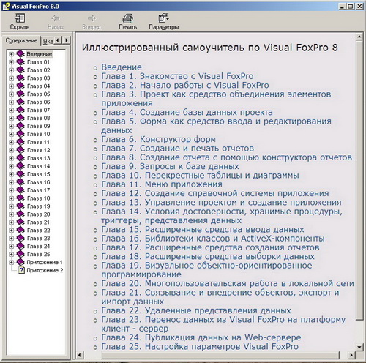
Task: Click the book icon beside Глава 09
Action: [x=20, y=126]
